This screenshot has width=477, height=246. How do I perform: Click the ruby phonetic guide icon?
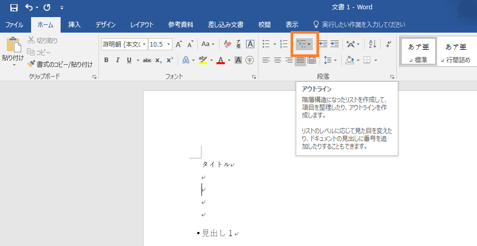(x=238, y=44)
